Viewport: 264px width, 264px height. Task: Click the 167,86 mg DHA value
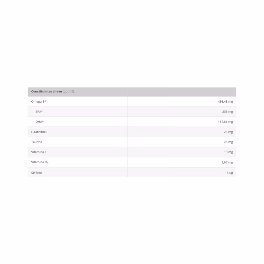(225, 122)
